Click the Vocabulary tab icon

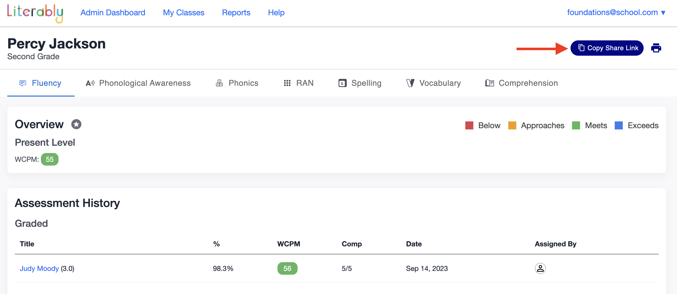[410, 83]
